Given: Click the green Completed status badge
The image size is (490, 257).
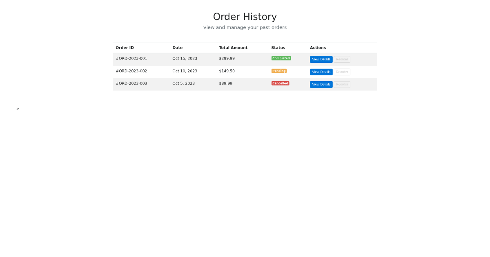Looking at the screenshot, I should (x=281, y=58).
